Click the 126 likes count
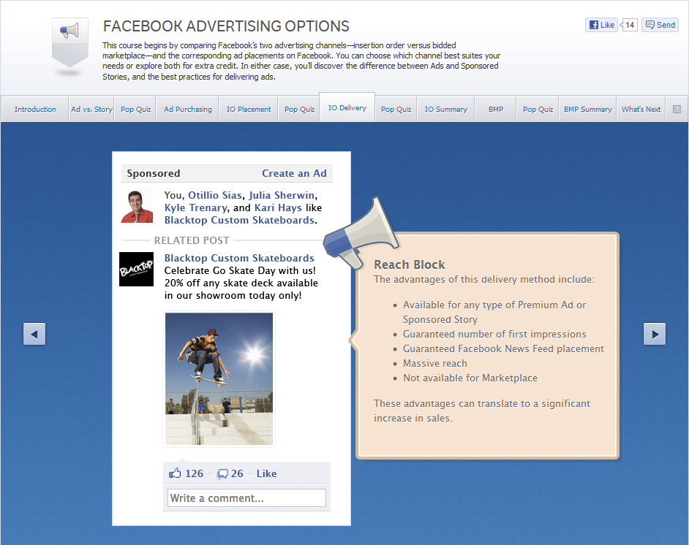The height and width of the screenshot is (545, 689). click(x=194, y=473)
